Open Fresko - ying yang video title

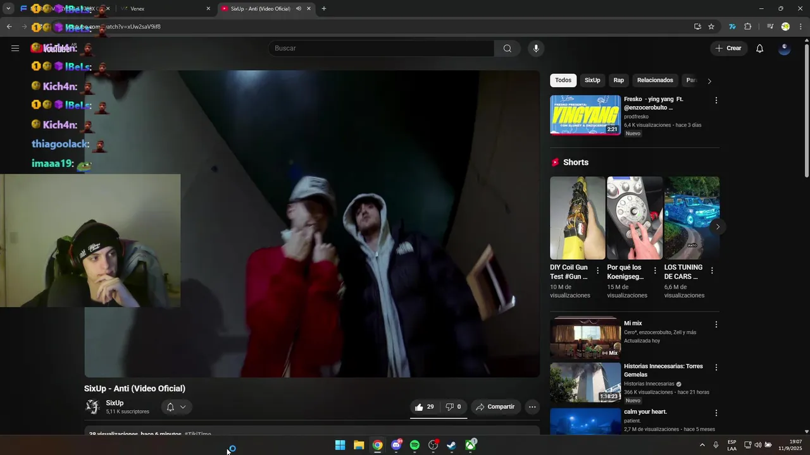pos(654,104)
